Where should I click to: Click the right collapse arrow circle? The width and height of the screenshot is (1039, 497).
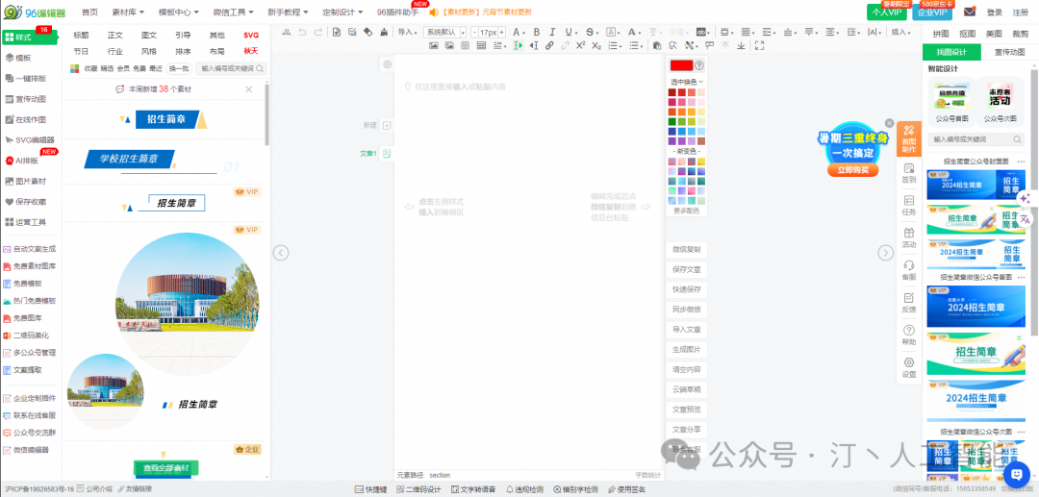pyautogui.click(x=886, y=252)
